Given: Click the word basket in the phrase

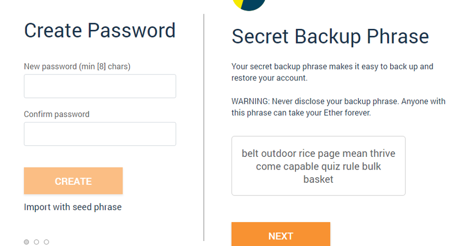Looking at the screenshot, I should 318,179.
